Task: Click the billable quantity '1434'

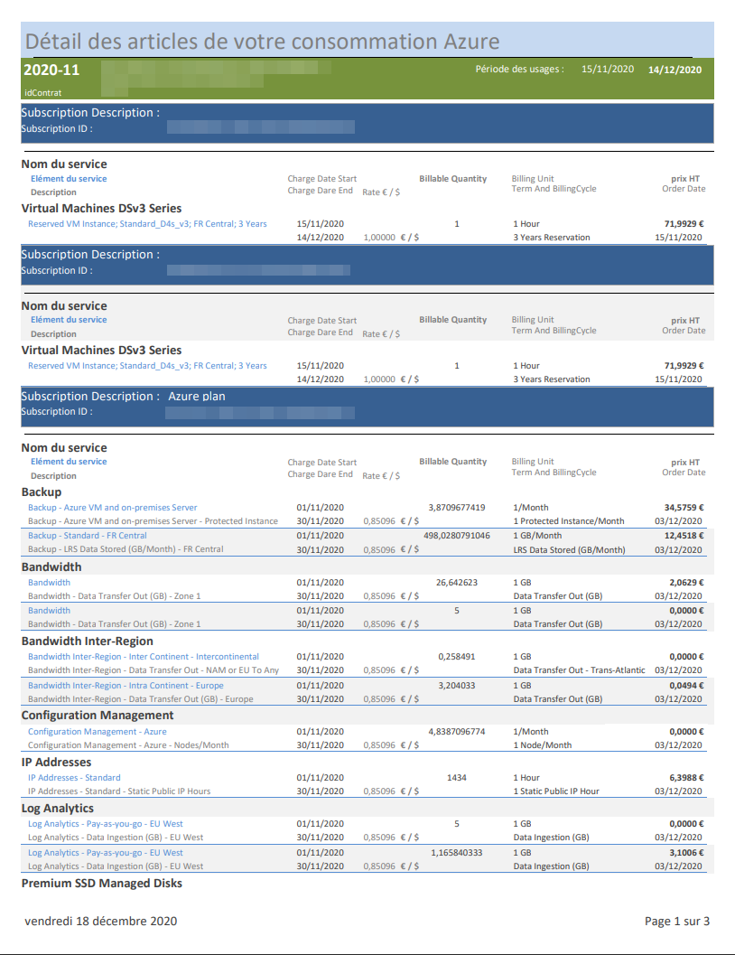Action: 456,777
